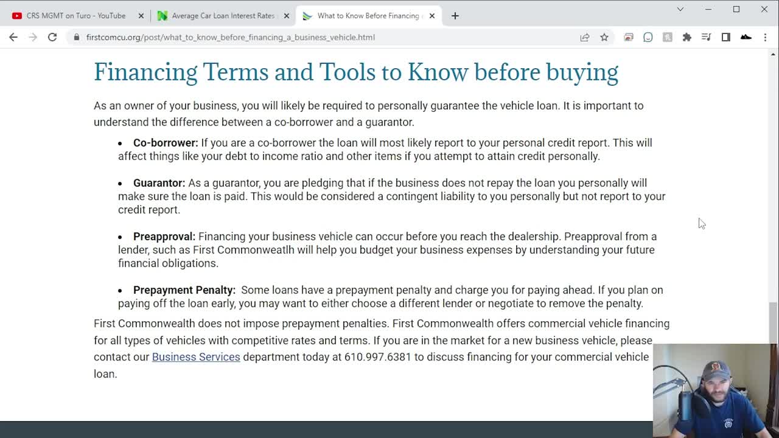Bookmark this page with star icon
This screenshot has height=438, width=779.
[x=604, y=37]
